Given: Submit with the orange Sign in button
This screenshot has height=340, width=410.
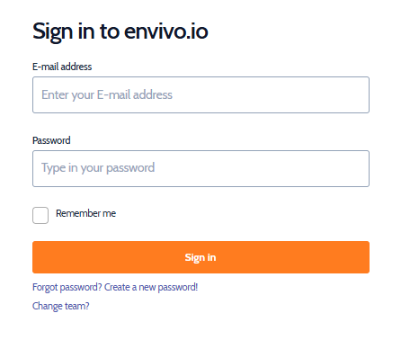Looking at the screenshot, I should [x=201, y=257].
